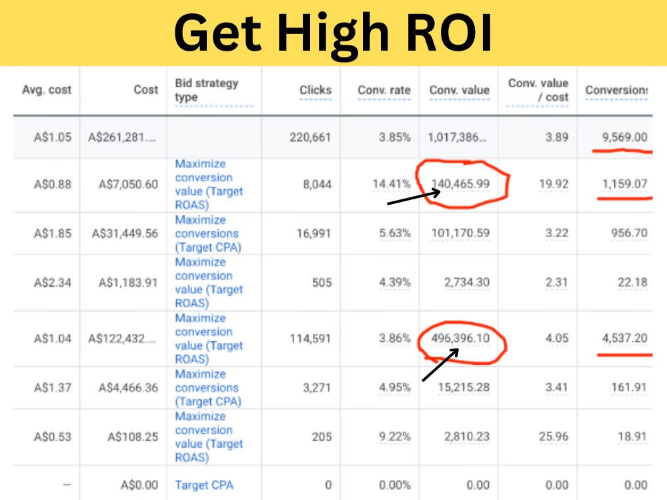Click the 18.91 conversions cell
This screenshot has width=667, height=500.
click(632, 437)
